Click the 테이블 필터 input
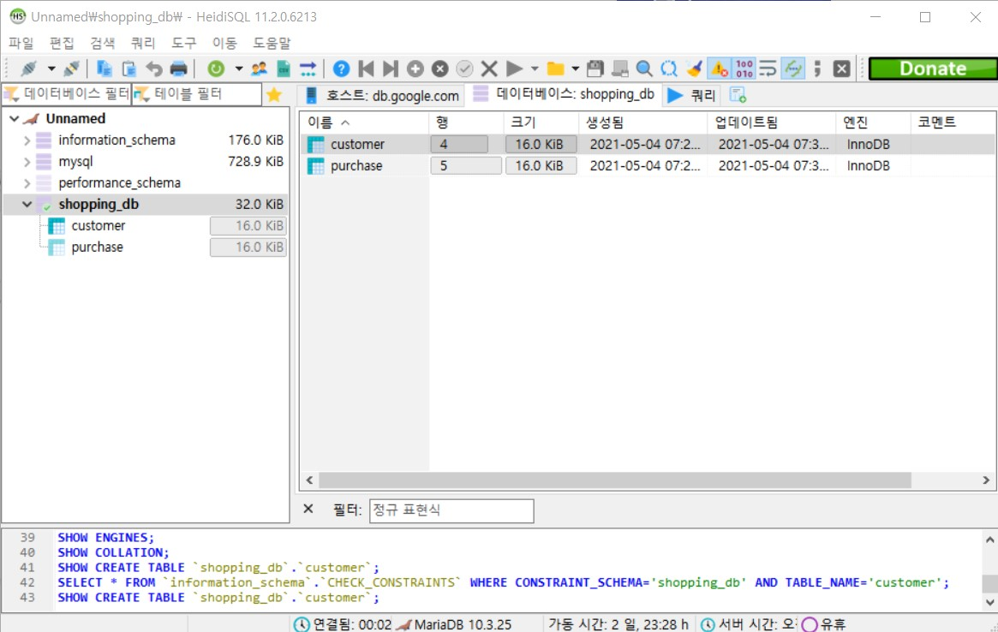This screenshot has height=632, width=998. point(197,94)
